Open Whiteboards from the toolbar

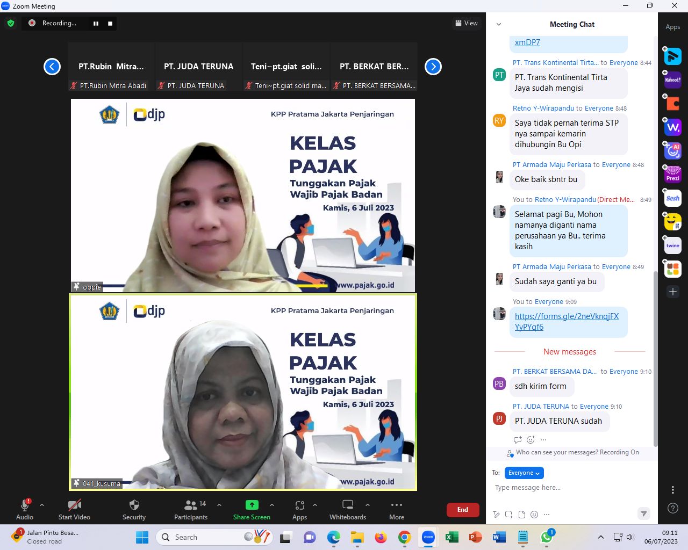click(x=348, y=505)
